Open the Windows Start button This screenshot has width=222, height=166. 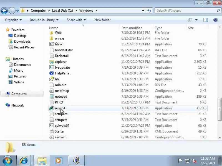(x=7, y=161)
